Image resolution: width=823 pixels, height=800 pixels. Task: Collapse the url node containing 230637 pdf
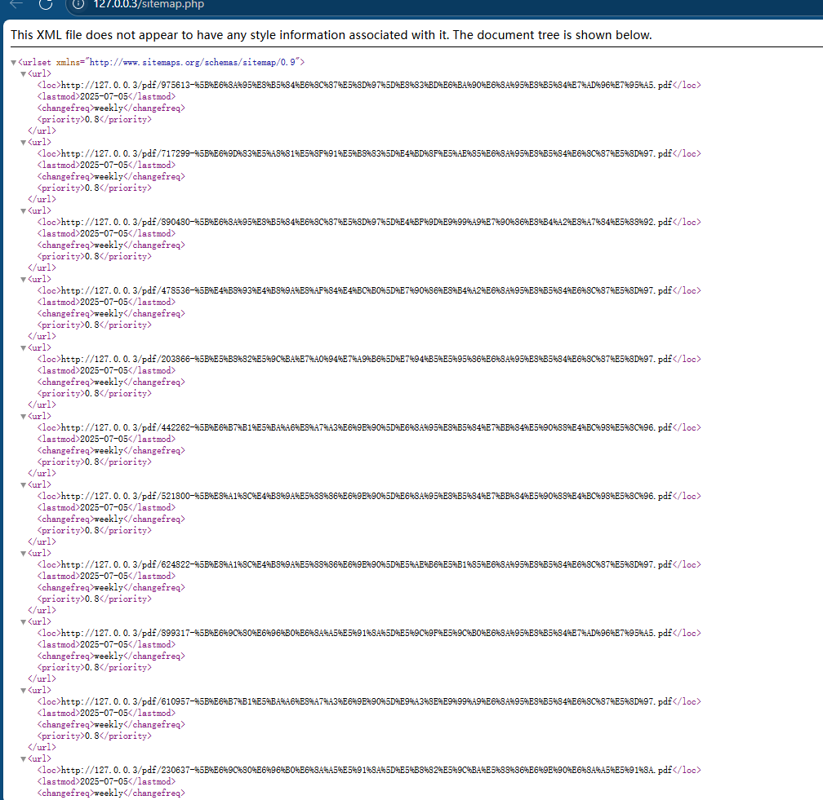[23, 759]
